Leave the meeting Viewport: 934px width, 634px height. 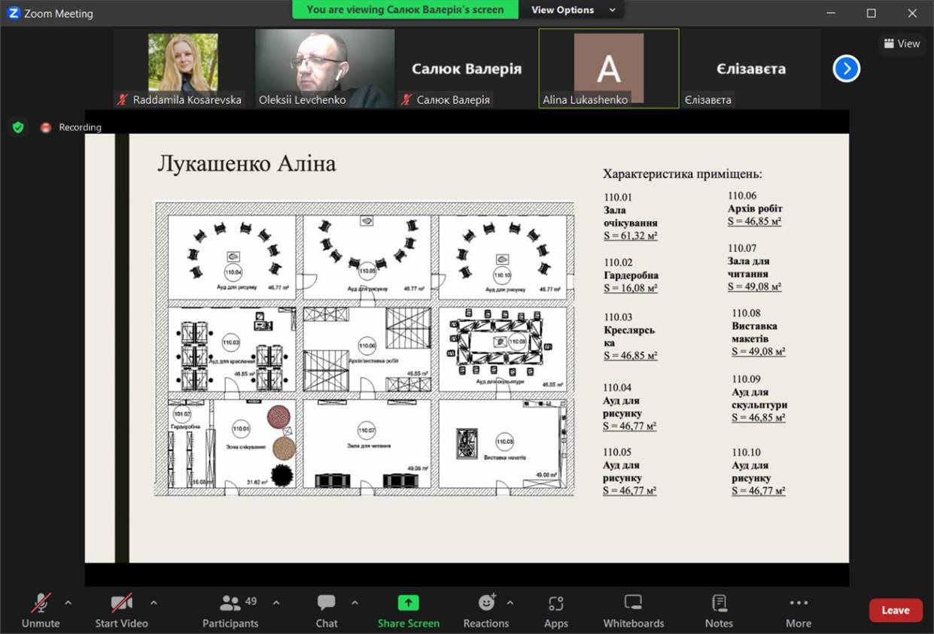tap(896, 610)
